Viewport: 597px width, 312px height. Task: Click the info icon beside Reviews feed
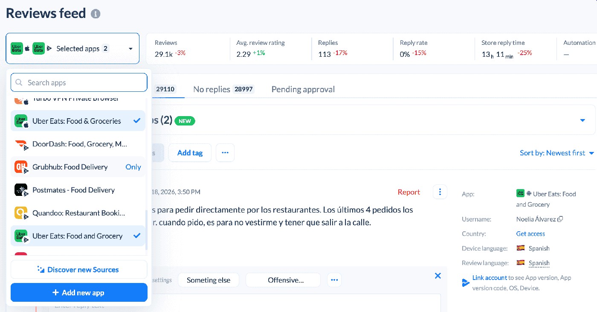click(96, 14)
